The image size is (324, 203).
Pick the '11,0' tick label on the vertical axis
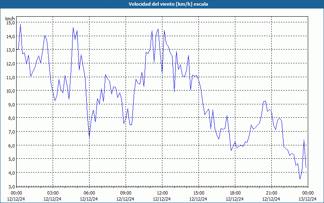coord(11,77)
